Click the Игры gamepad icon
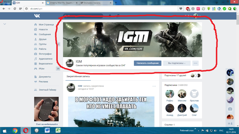Screen dimensions: 239x134 coord(36,68)
